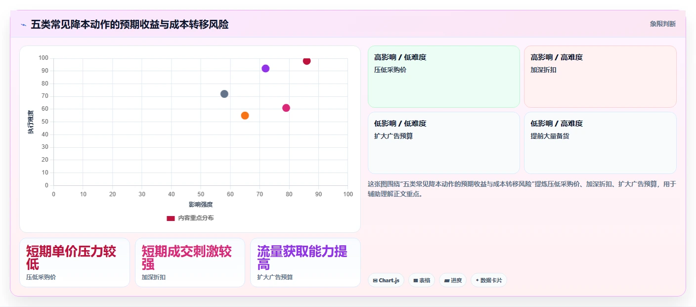Click the 影响强度 x-axis title
Viewport: 696px width, 307px height.
coord(200,205)
